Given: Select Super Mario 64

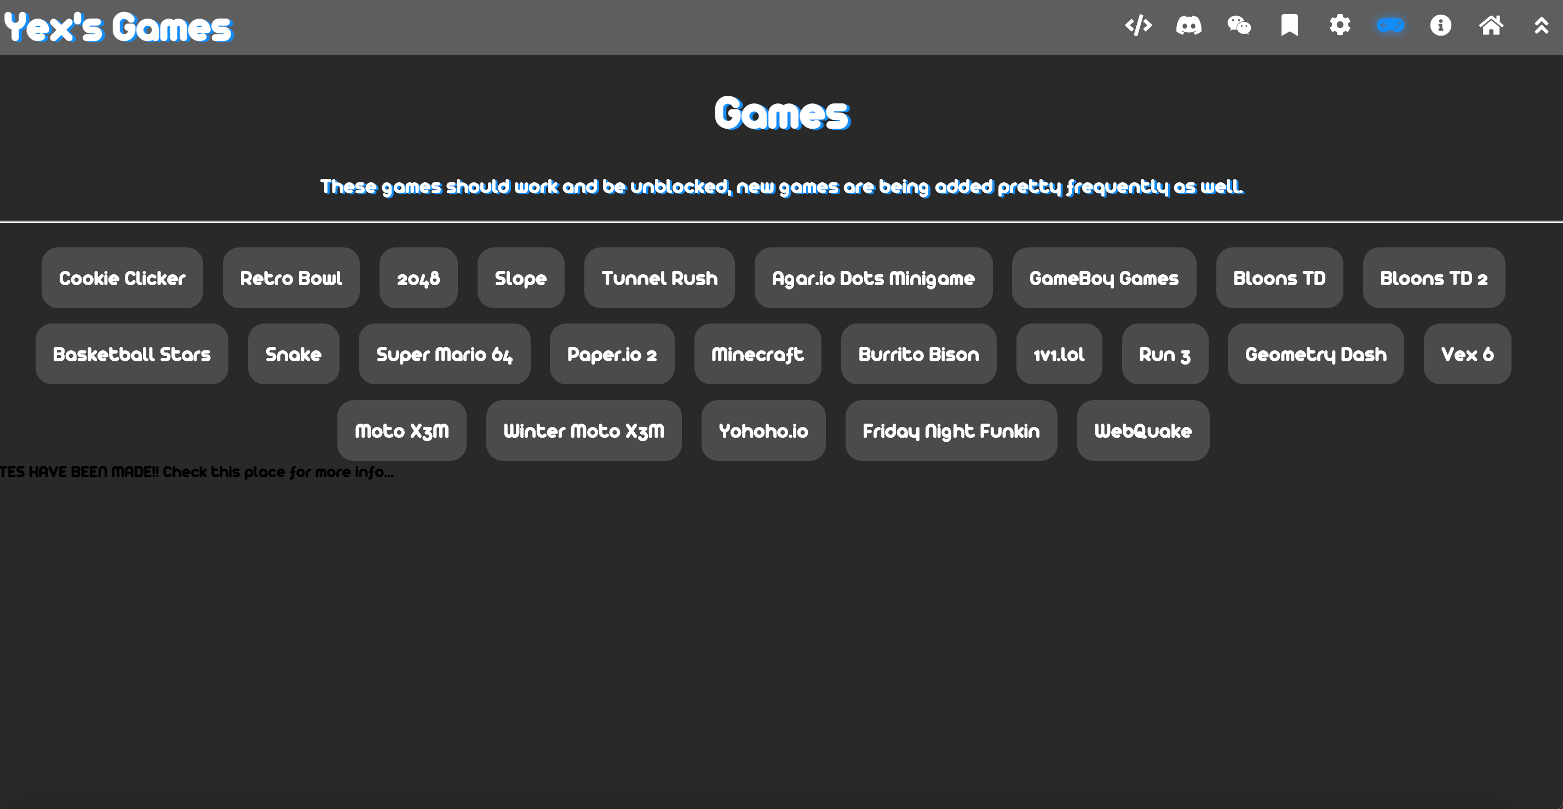Looking at the screenshot, I should (x=444, y=354).
